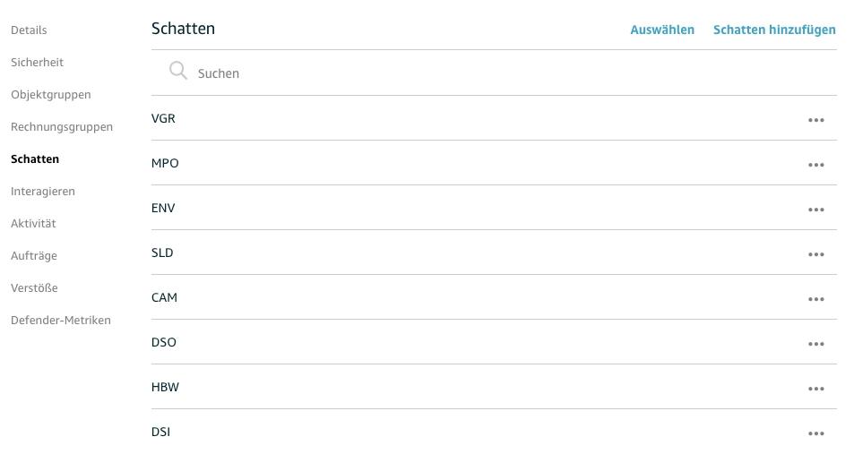
Task: Open the three-dot menu for HBW
Action: click(815, 389)
